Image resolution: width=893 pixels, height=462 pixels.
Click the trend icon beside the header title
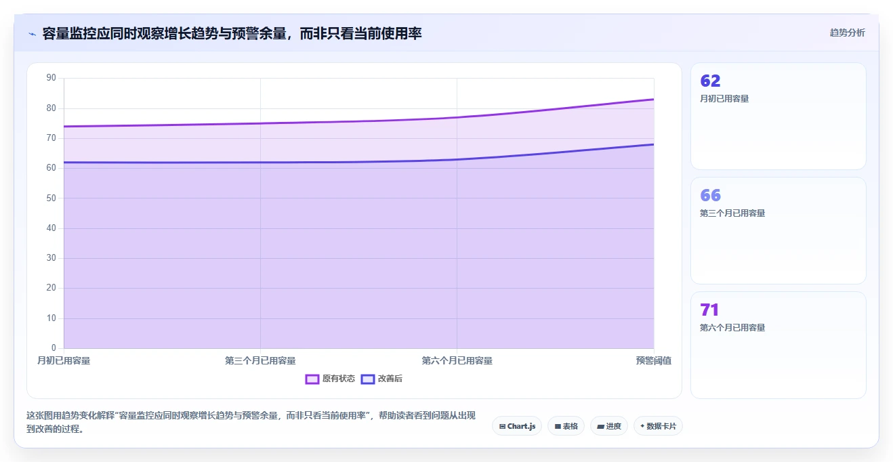click(x=32, y=34)
